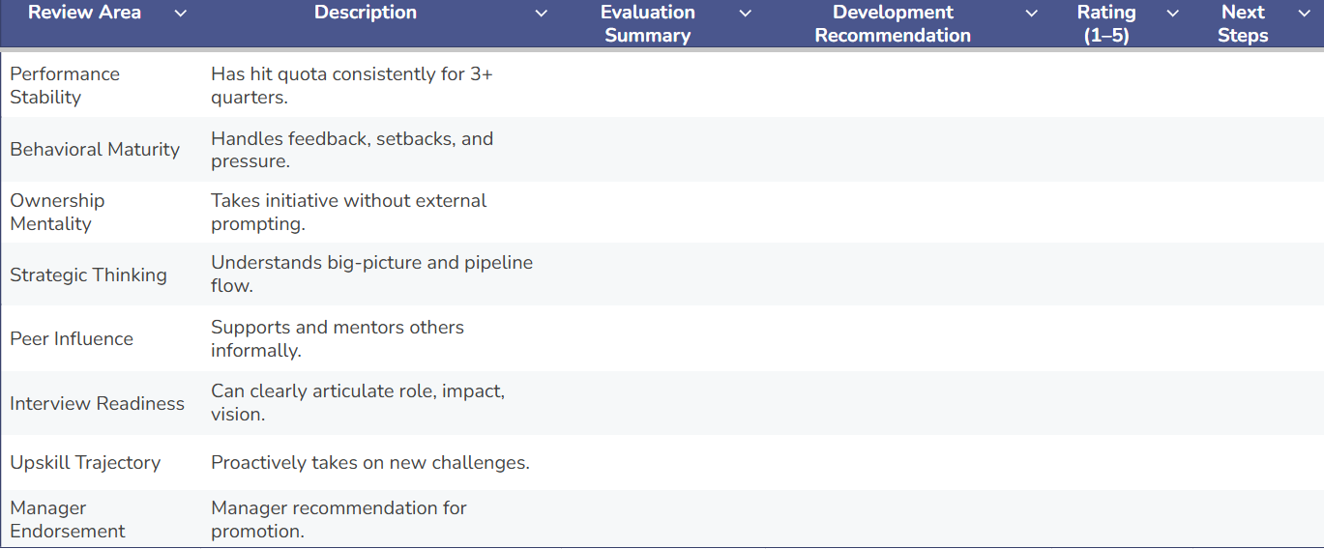Open the Evaluation Summary column dropdown

745,14
